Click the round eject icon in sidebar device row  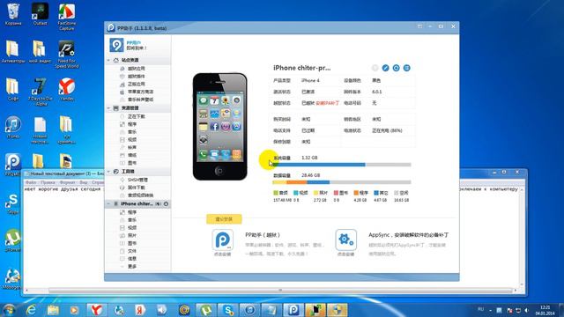[166, 203]
